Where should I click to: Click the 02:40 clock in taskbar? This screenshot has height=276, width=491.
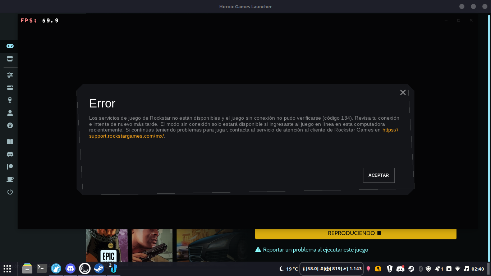pyautogui.click(x=478, y=269)
